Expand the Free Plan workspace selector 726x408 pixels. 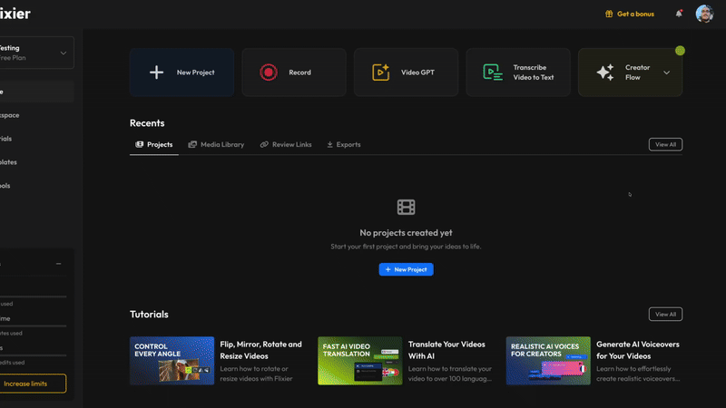click(63, 53)
